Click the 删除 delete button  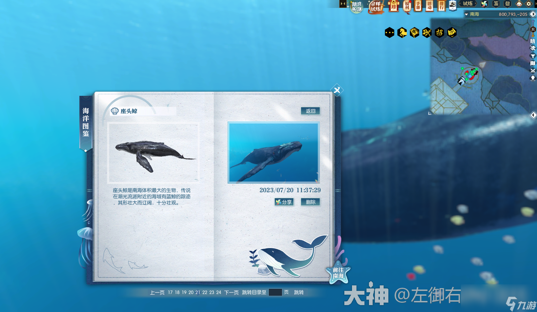coord(310,202)
